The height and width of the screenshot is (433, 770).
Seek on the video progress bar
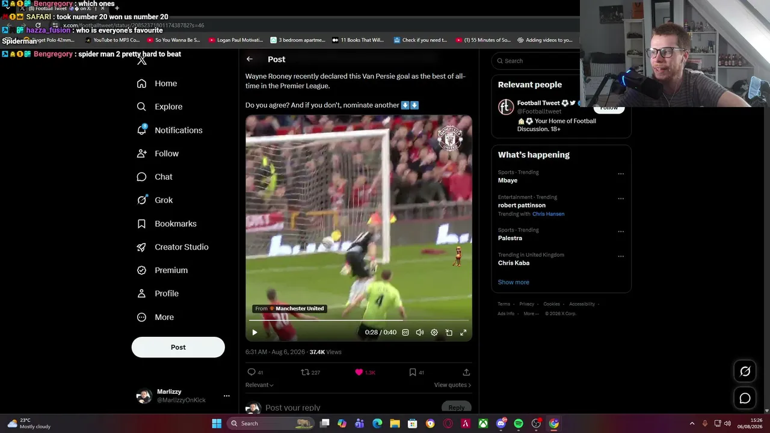[359, 321]
